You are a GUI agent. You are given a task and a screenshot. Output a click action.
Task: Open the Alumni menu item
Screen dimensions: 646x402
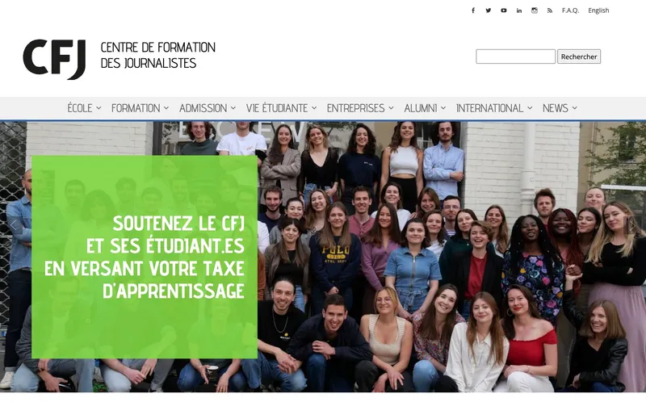point(425,108)
